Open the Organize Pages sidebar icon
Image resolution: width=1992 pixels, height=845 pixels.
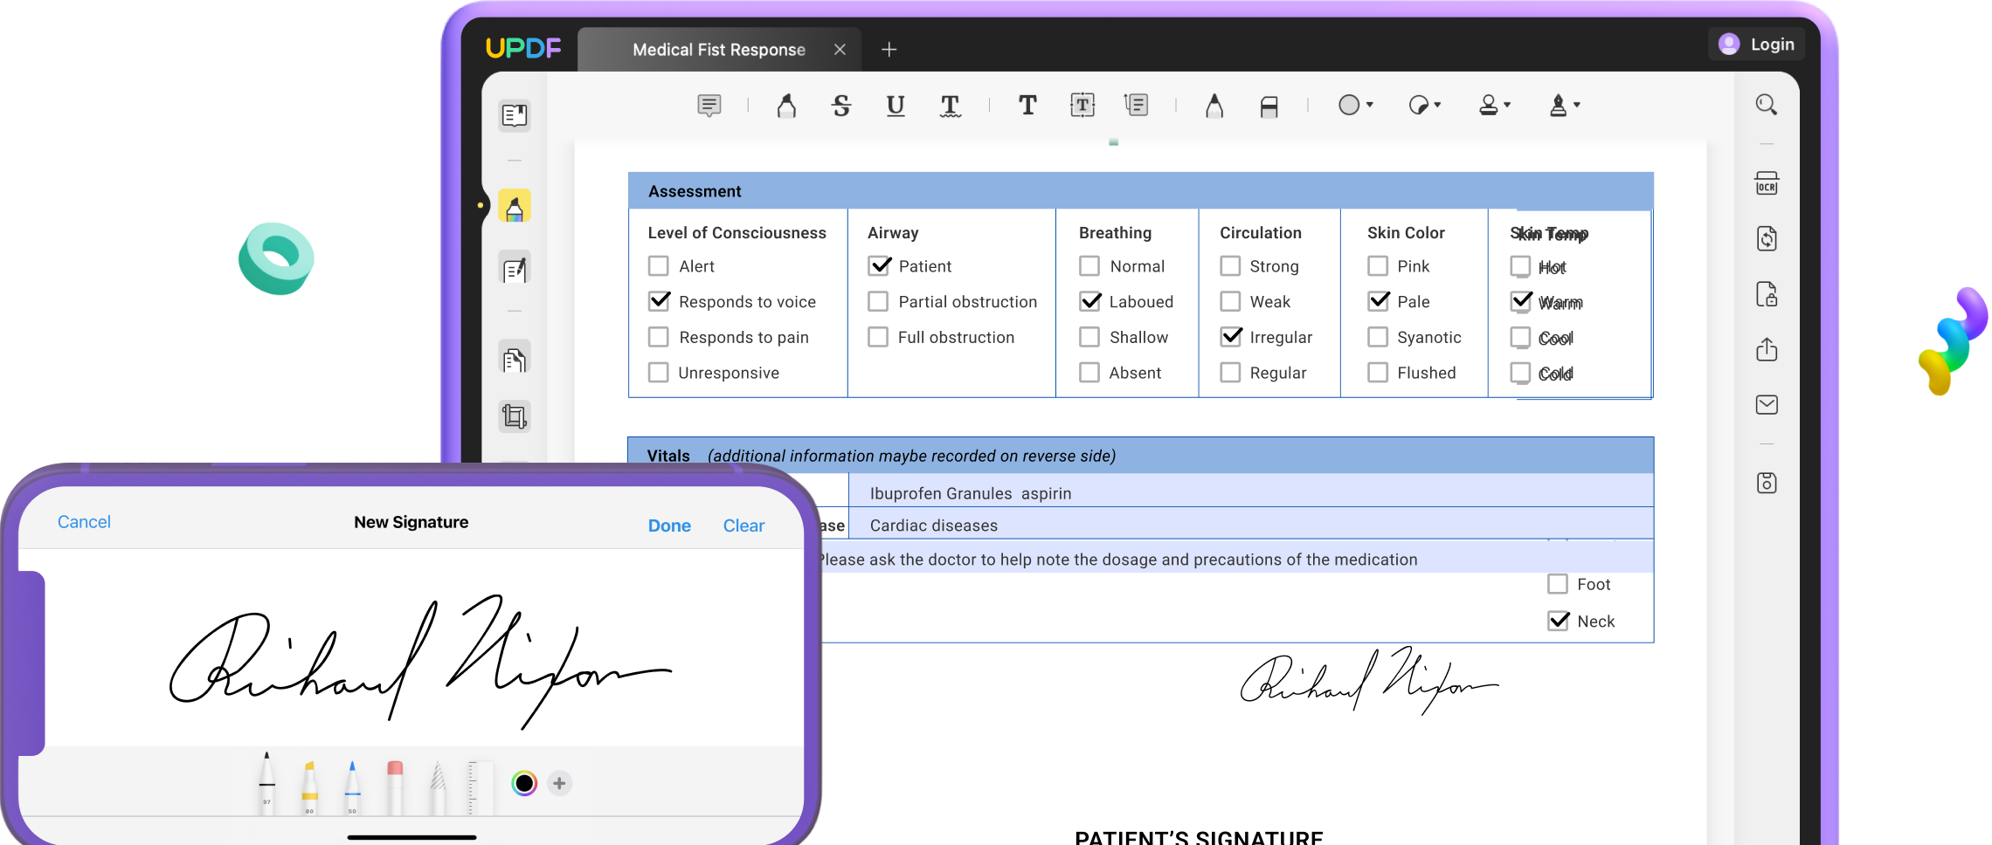[515, 358]
